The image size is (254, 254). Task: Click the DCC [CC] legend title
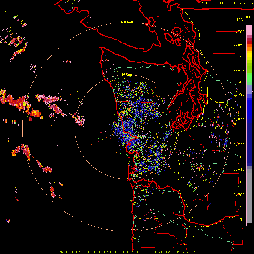coord(244,18)
